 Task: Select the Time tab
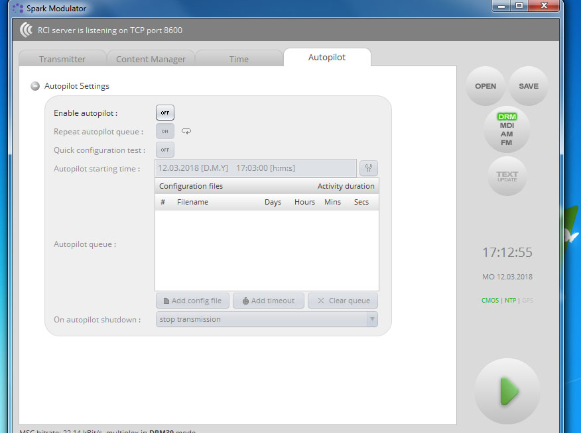tap(239, 59)
